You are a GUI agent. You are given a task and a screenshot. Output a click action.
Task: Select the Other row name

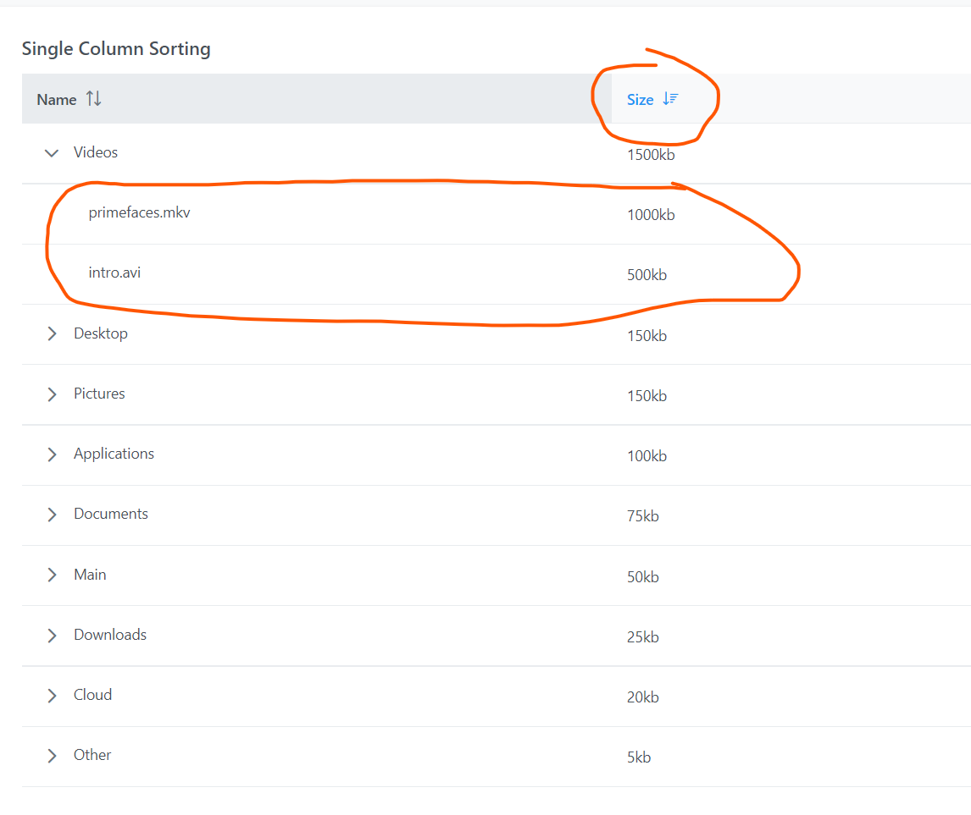point(92,755)
